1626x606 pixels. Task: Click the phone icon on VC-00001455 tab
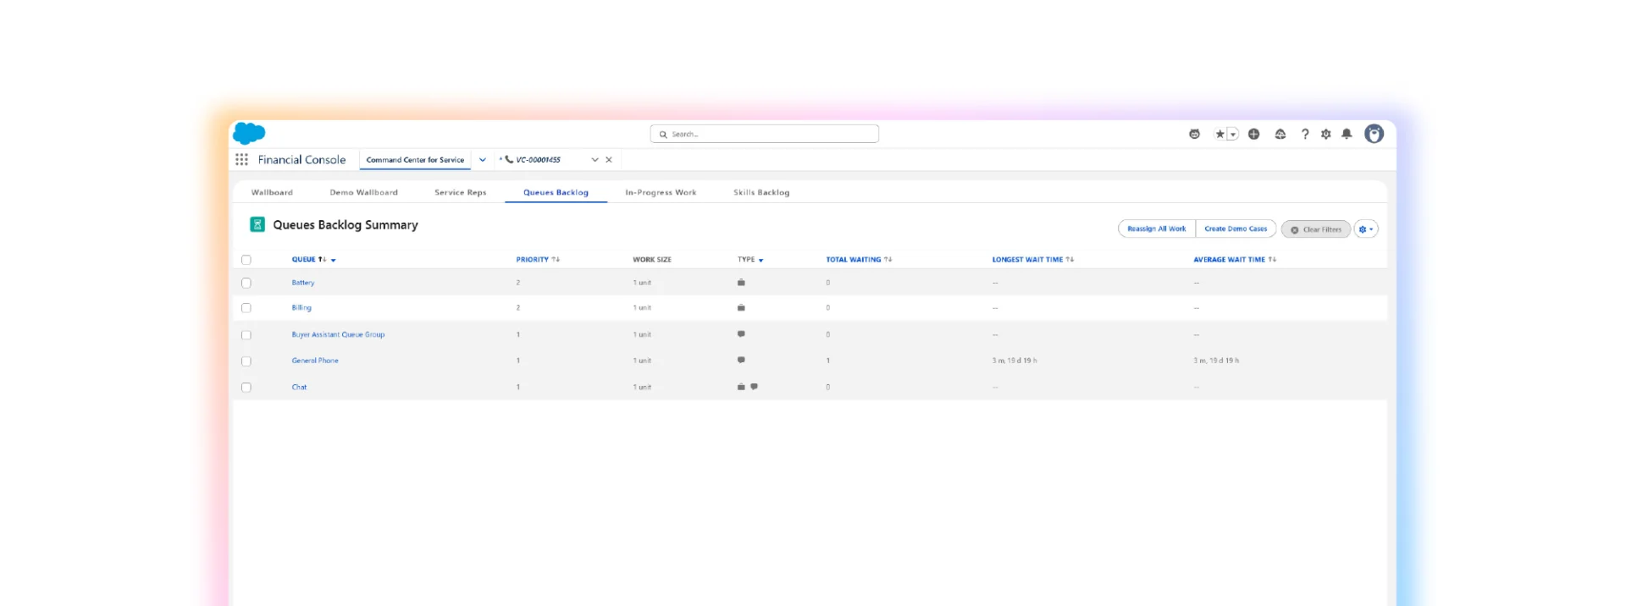(509, 159)
